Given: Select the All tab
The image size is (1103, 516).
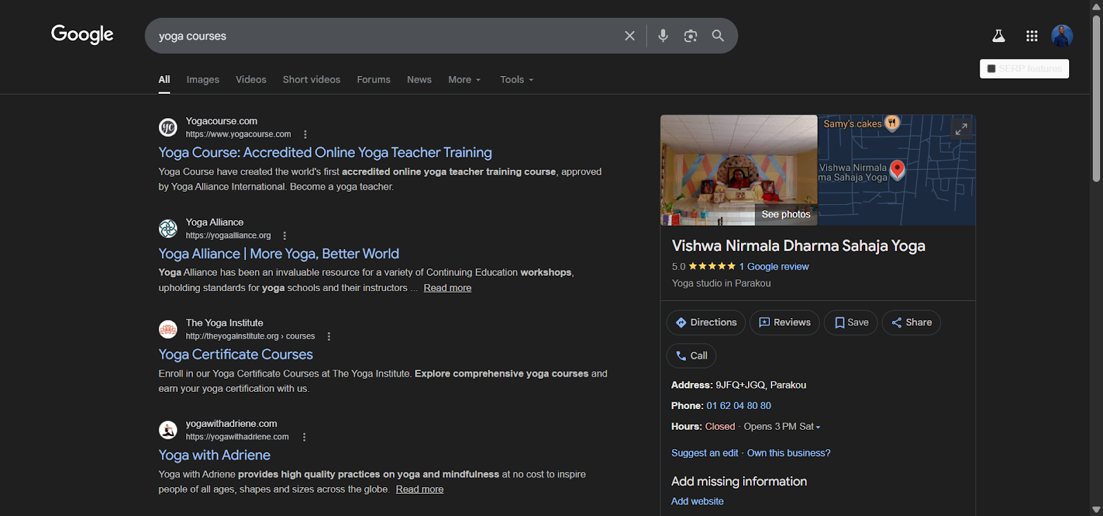Looking at the screenshot, I should (x=164, y=79).
